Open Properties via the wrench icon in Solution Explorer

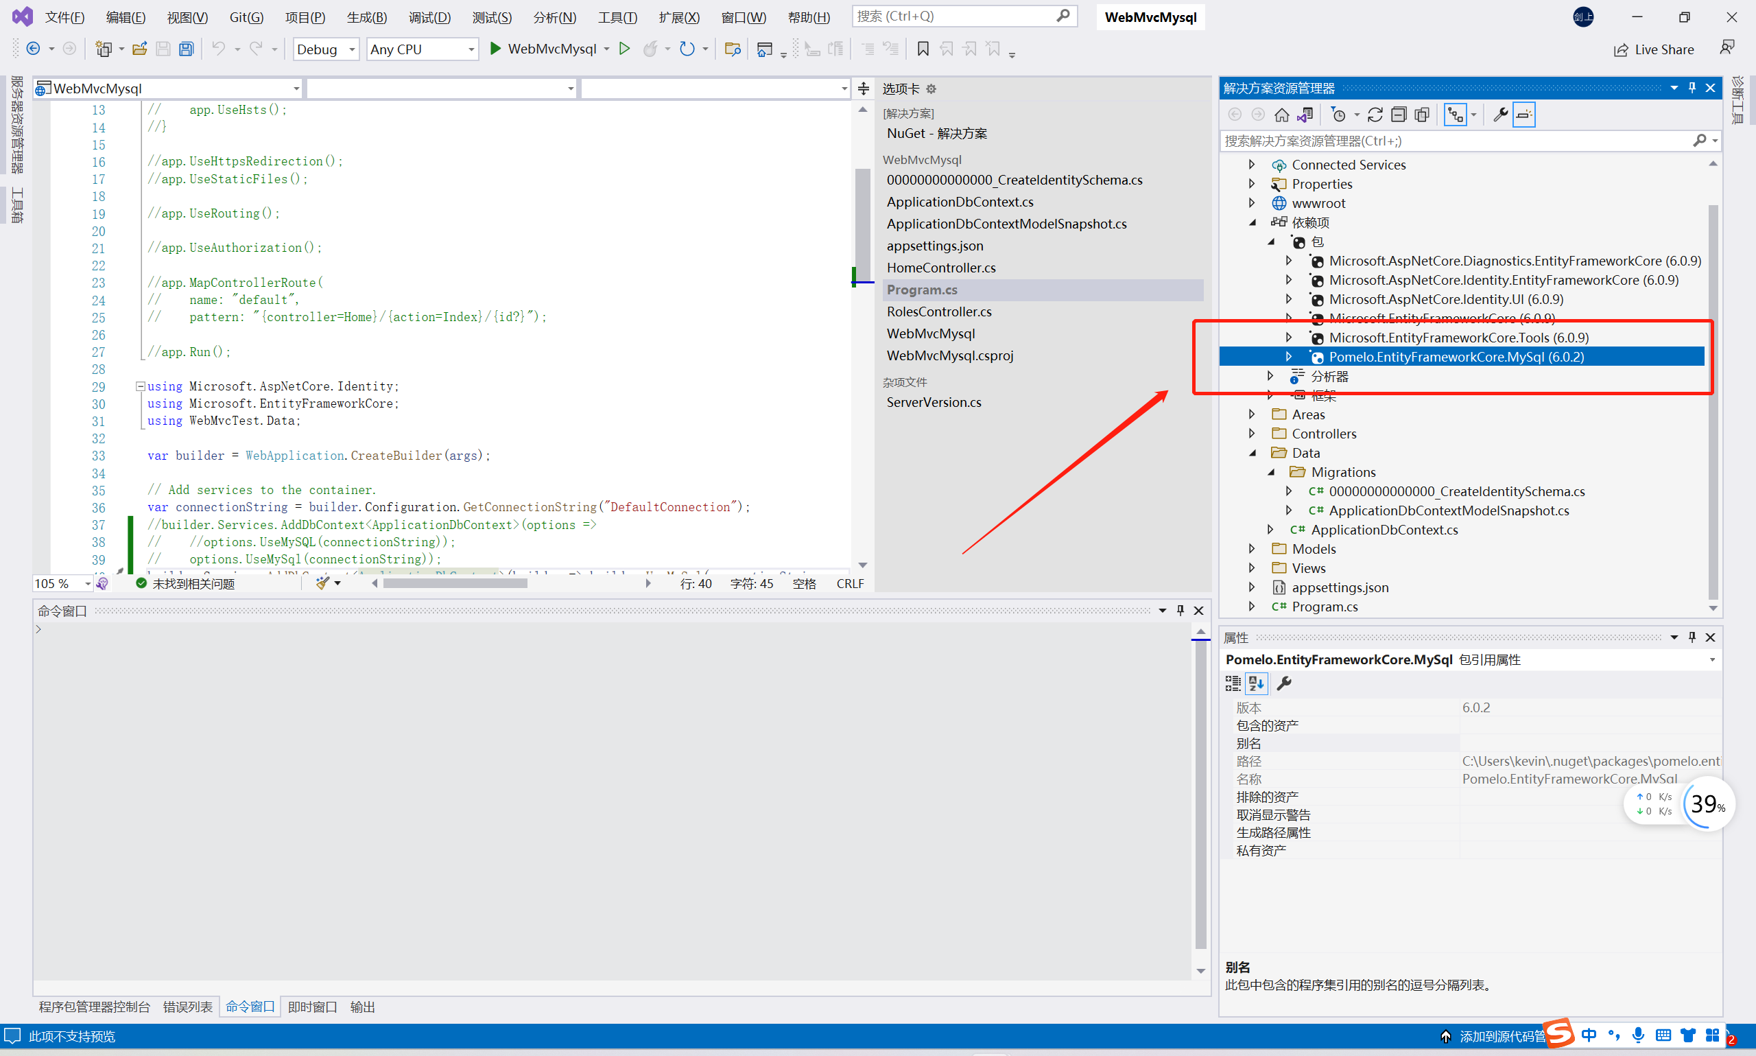1500,115
